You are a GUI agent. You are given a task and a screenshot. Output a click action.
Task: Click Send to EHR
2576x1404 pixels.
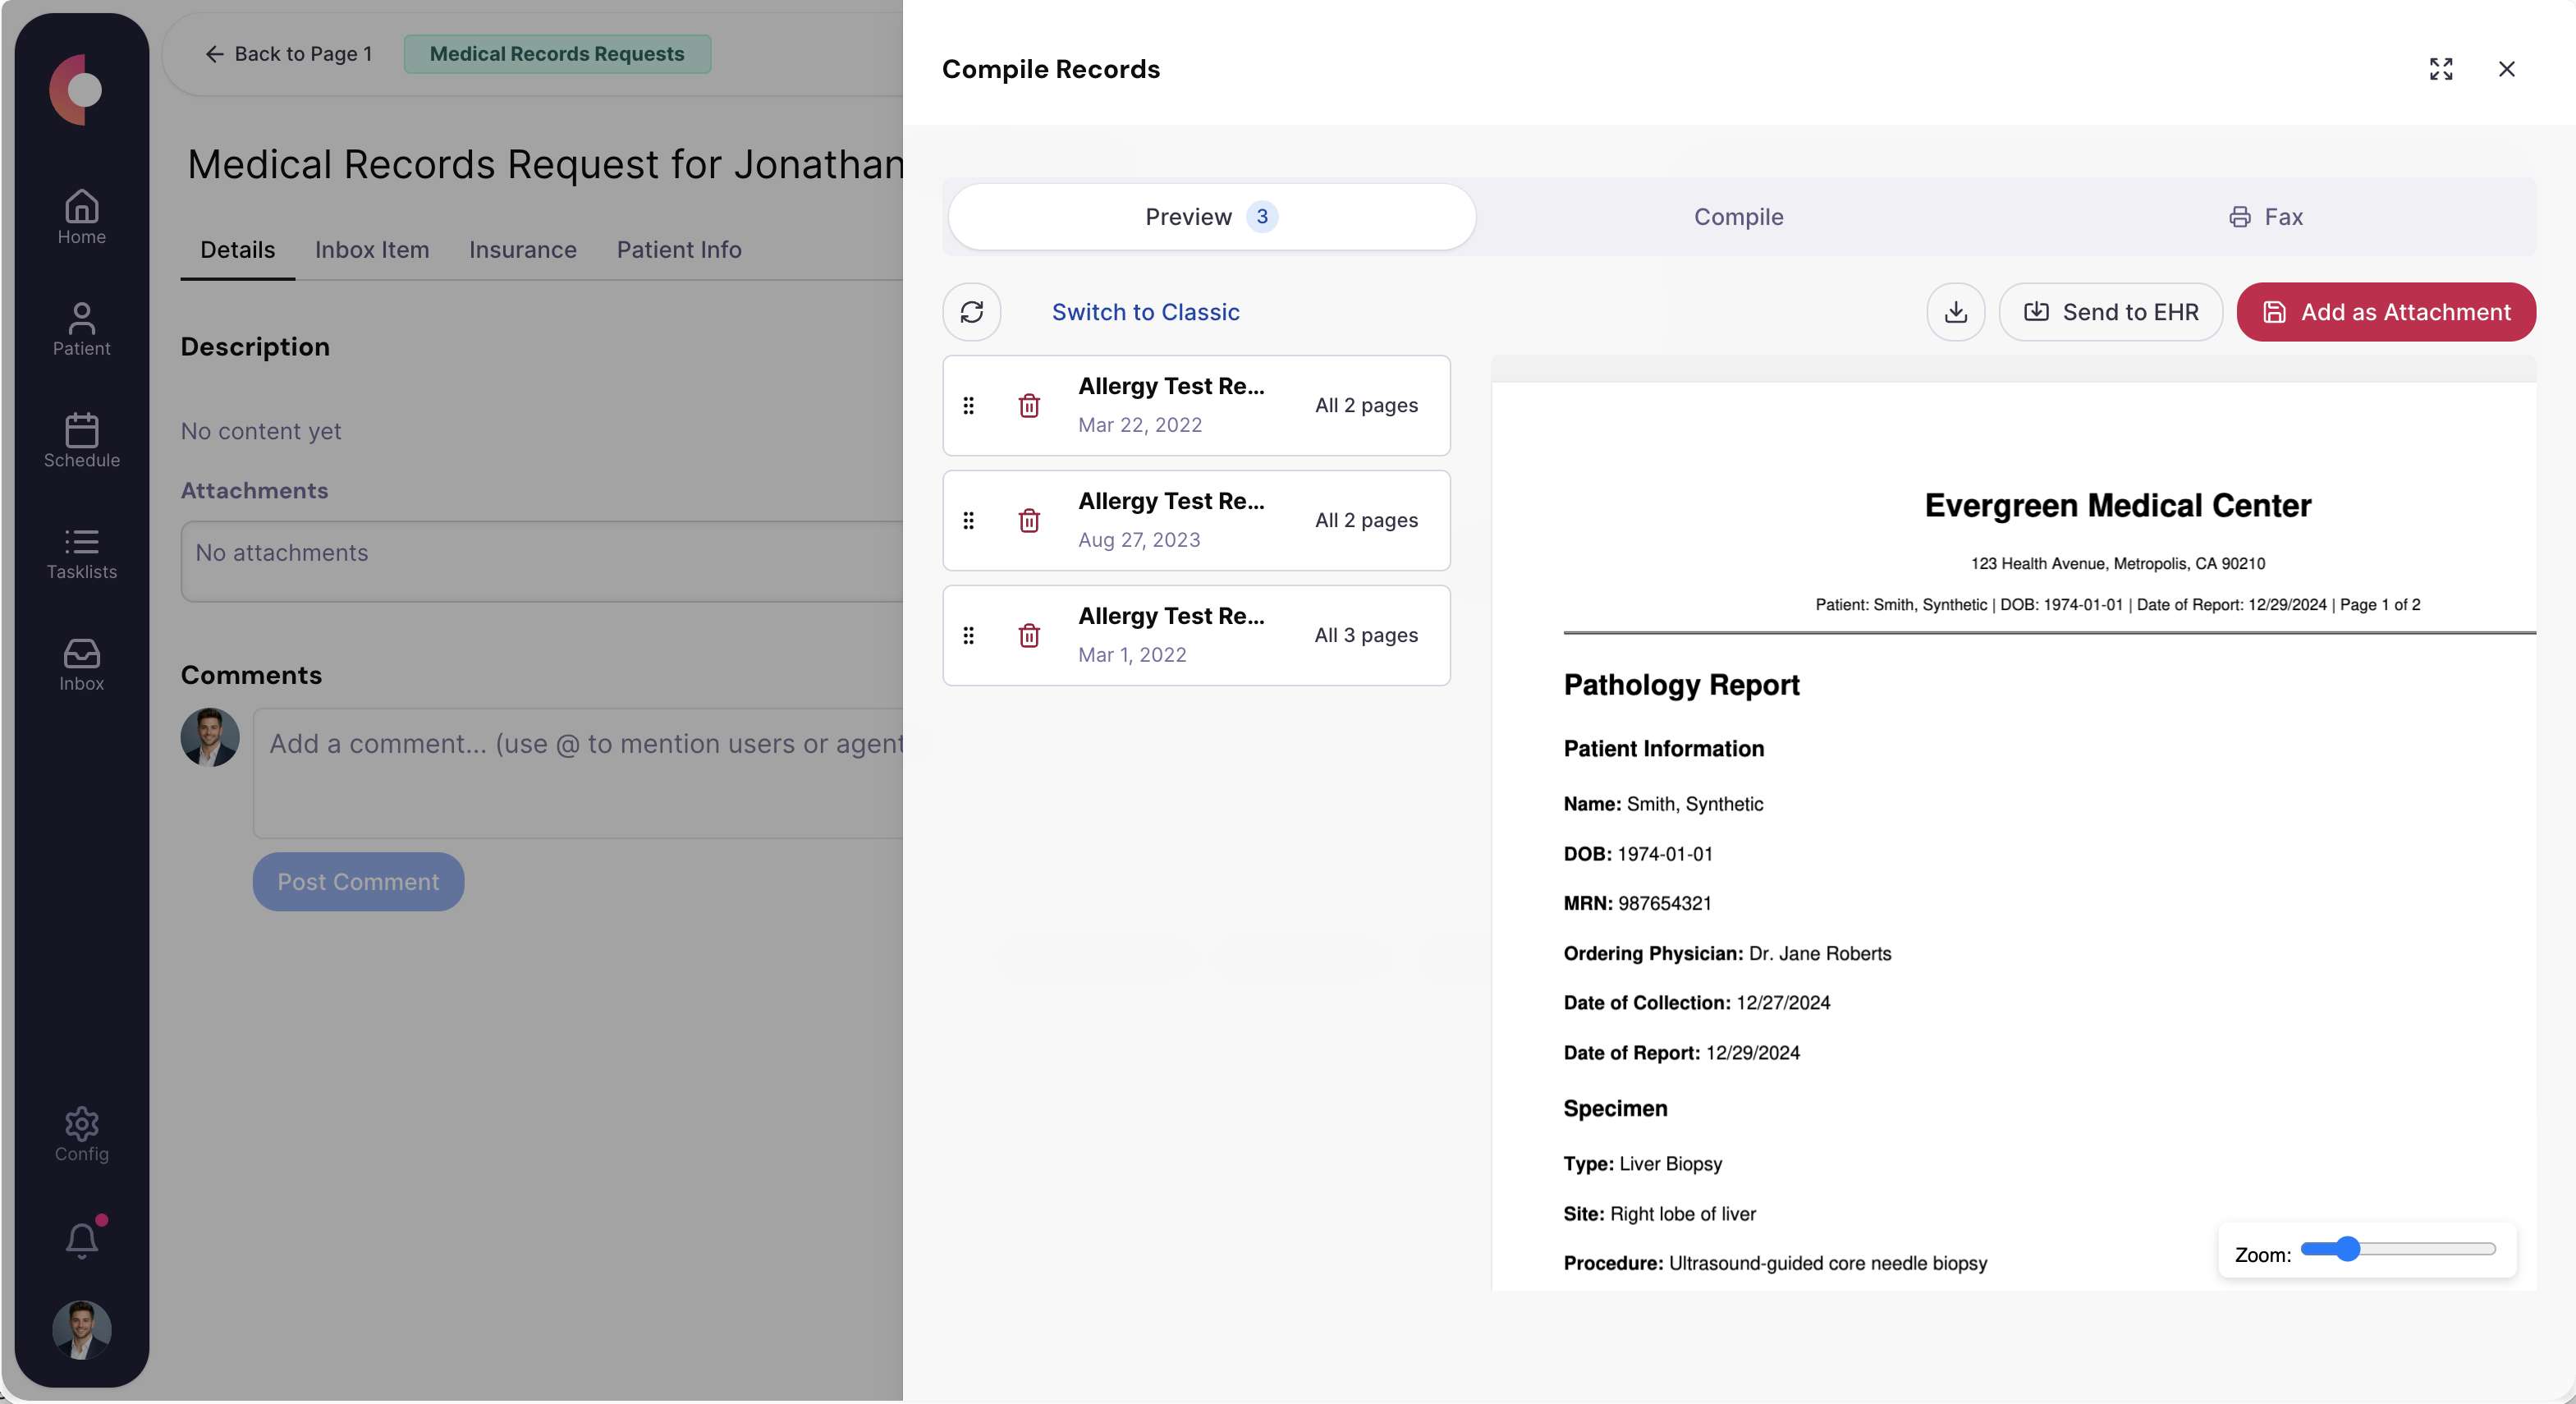pyautogui.click(x=2111, y=312)
